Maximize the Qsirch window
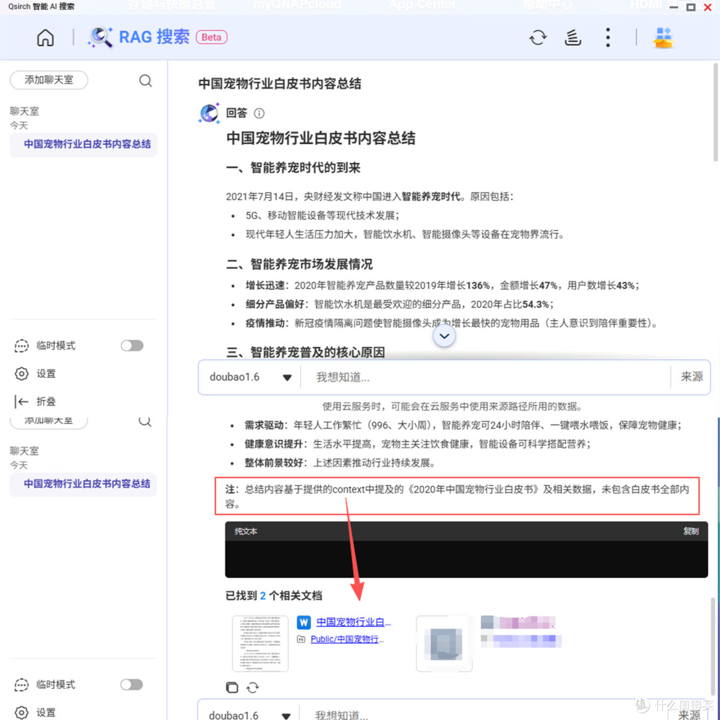 [x=691, y=7]
